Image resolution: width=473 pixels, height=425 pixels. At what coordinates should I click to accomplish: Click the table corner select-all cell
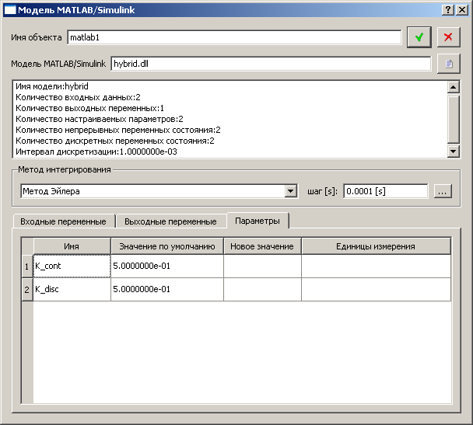pyautogui.click(x=27, y=246)
